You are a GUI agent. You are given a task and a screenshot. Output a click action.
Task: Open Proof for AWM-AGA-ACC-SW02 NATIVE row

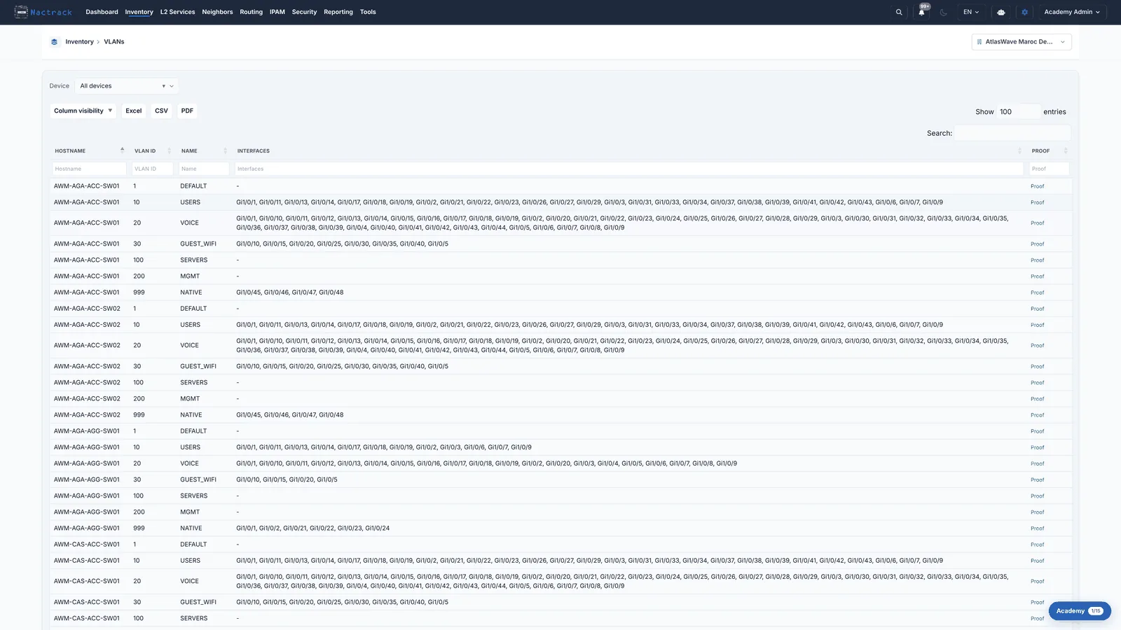click(x=1037, y=415)
